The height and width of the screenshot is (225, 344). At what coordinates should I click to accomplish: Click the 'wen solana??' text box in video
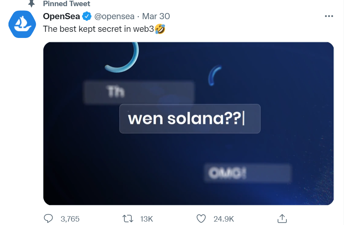[x=190, y=118]
